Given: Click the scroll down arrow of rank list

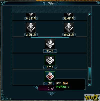Looking at the screenshot, I should pos(90,84).
